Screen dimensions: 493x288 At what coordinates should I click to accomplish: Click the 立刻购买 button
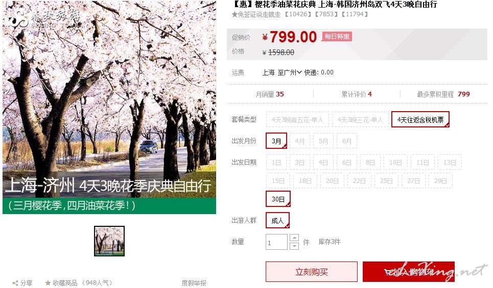pyautogui.click(x=311, y=272)
